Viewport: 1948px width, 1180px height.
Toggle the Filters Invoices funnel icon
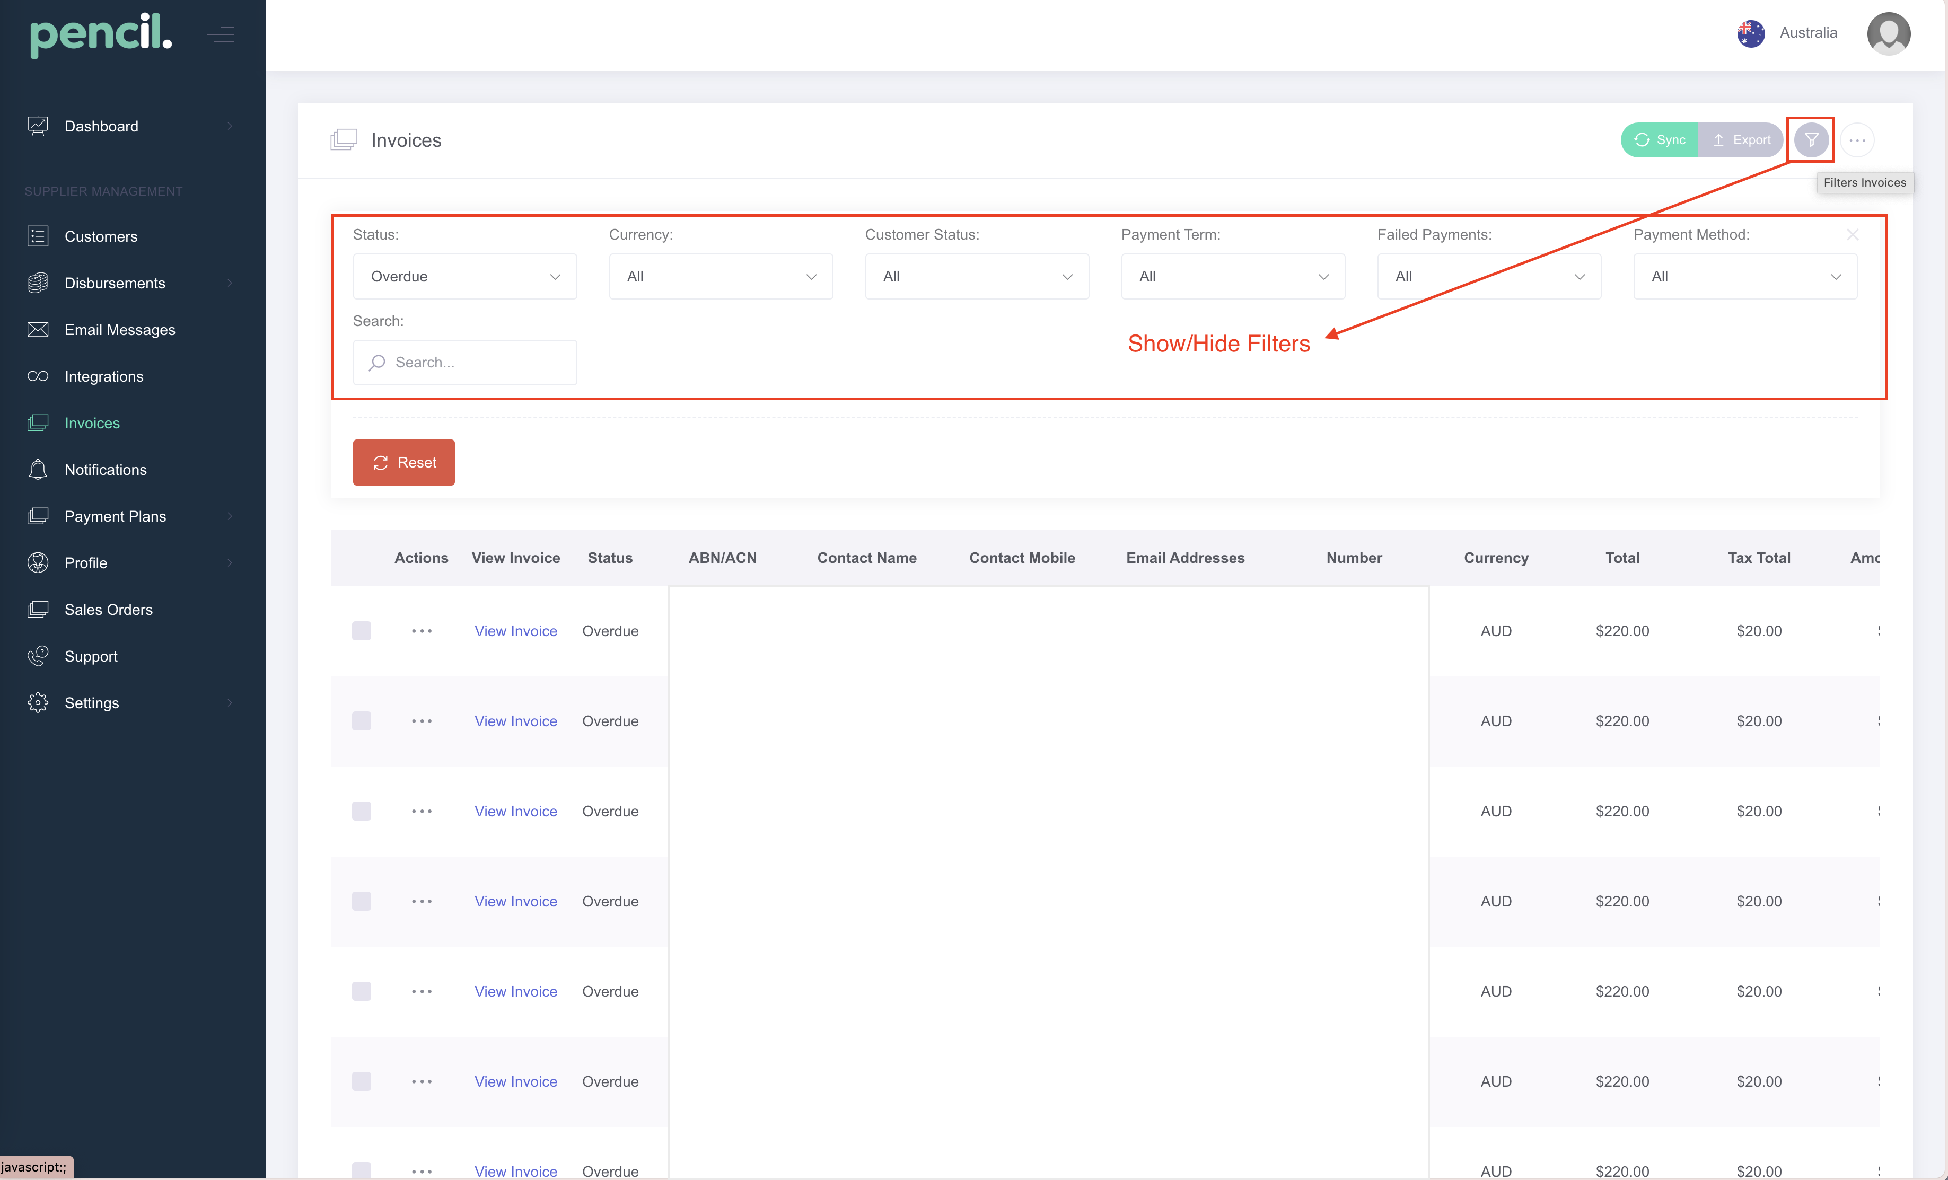(1811, 140)
